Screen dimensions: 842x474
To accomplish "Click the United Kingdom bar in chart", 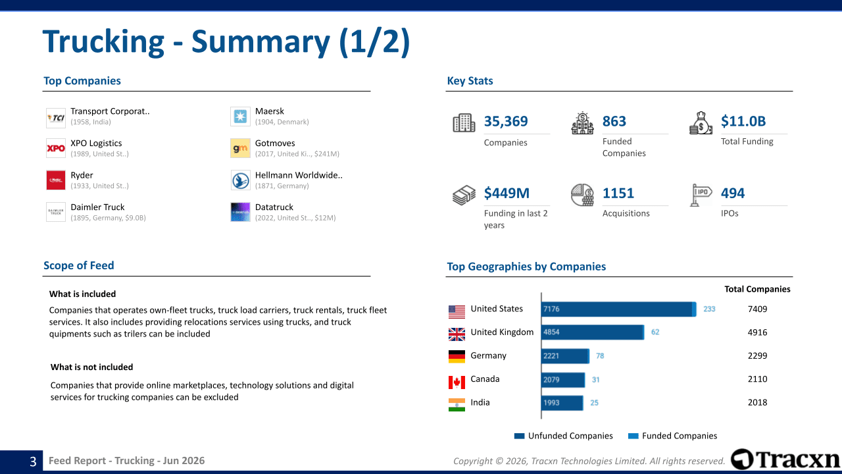I will (x=593, y=332).
